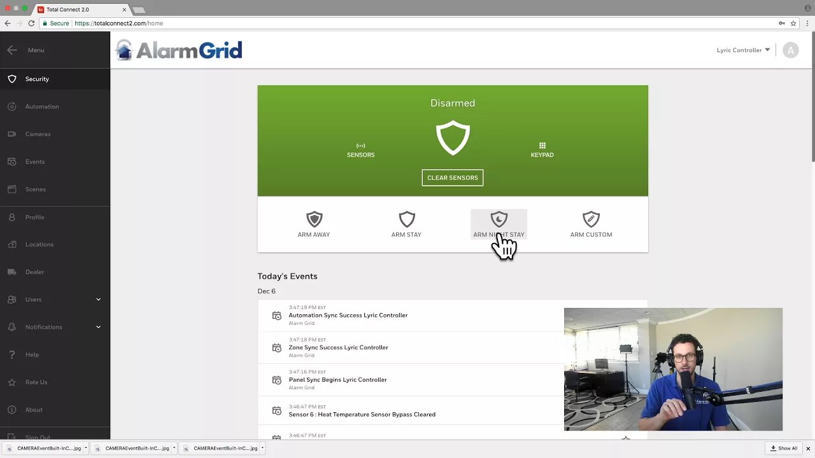
Task: Open the Scenes menu item
Action: (55, 190)
